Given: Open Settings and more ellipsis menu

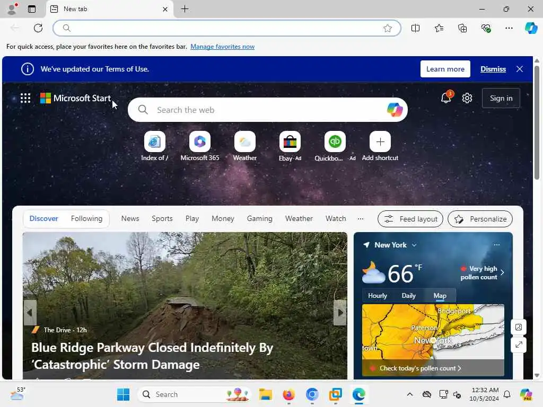Looking at the screenshot, I should coord(509,29).
